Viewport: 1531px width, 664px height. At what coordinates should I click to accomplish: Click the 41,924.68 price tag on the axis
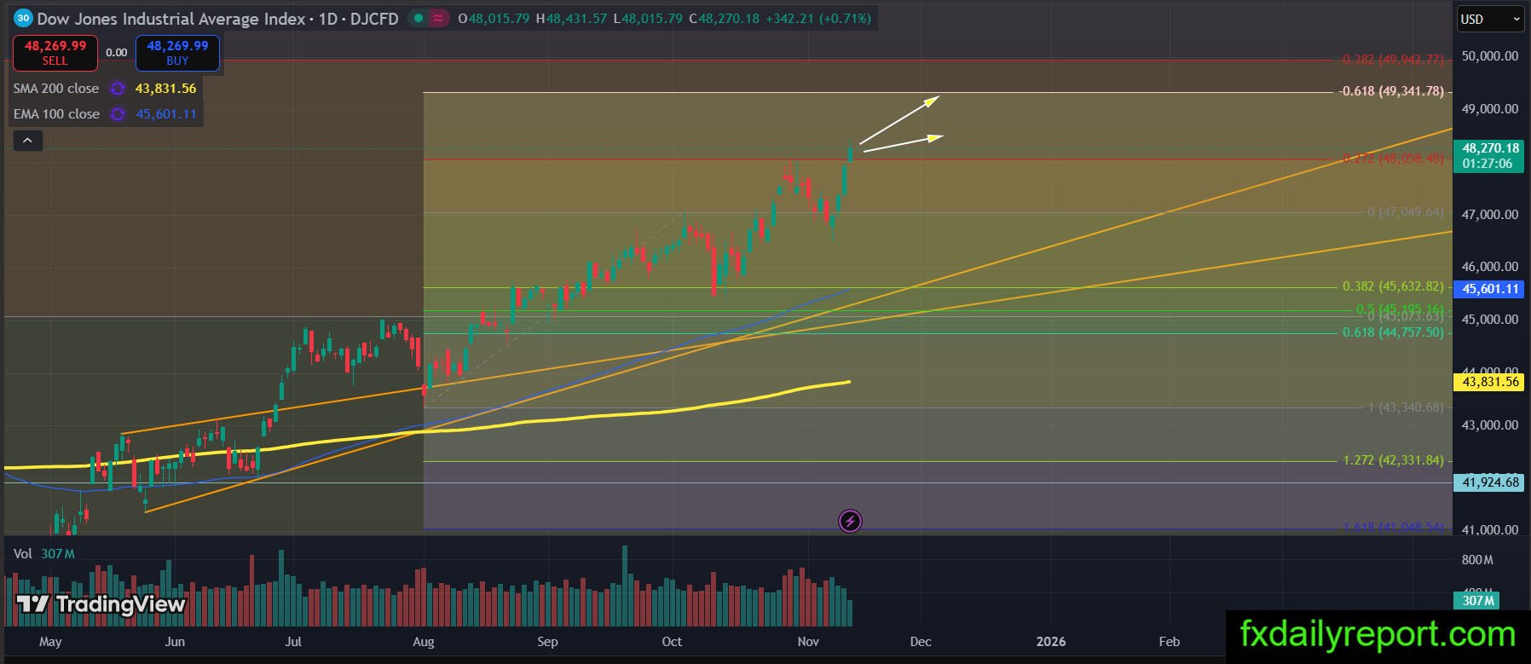[x=1490, y=482]
